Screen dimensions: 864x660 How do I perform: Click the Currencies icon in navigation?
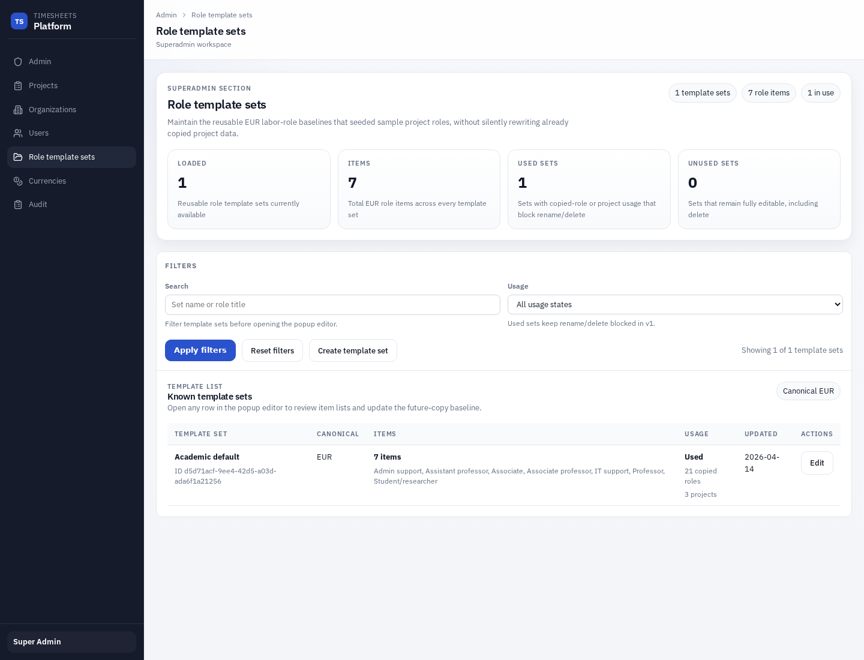click(x=19, y=181)
